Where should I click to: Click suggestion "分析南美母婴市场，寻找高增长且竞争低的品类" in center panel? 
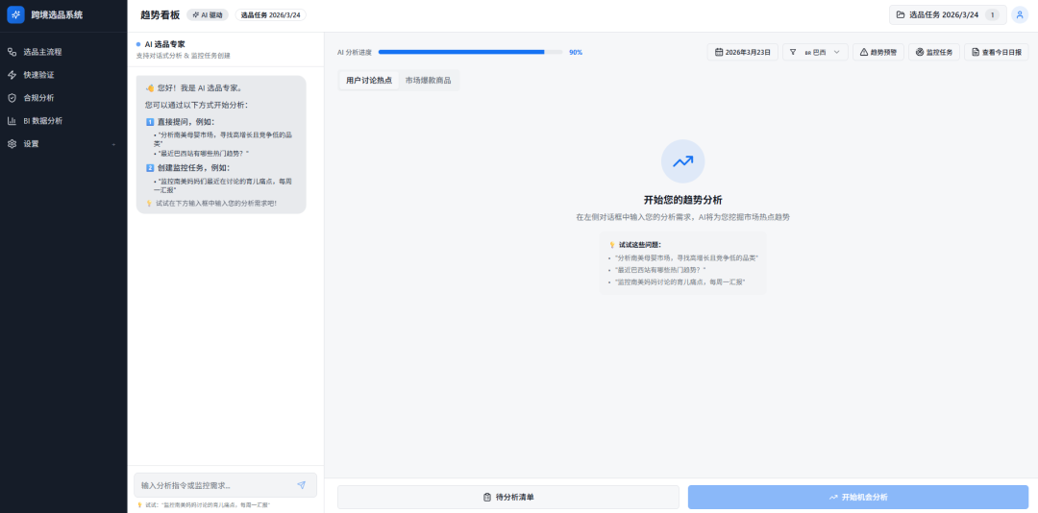click(686, 257)
